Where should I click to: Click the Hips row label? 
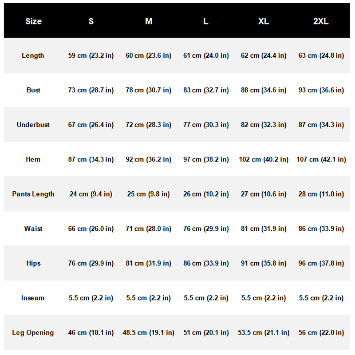tap(33, 263)
